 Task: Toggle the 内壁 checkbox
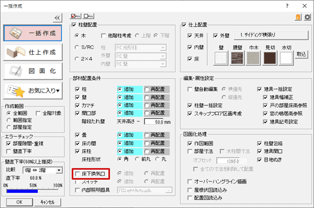(190, 47)
